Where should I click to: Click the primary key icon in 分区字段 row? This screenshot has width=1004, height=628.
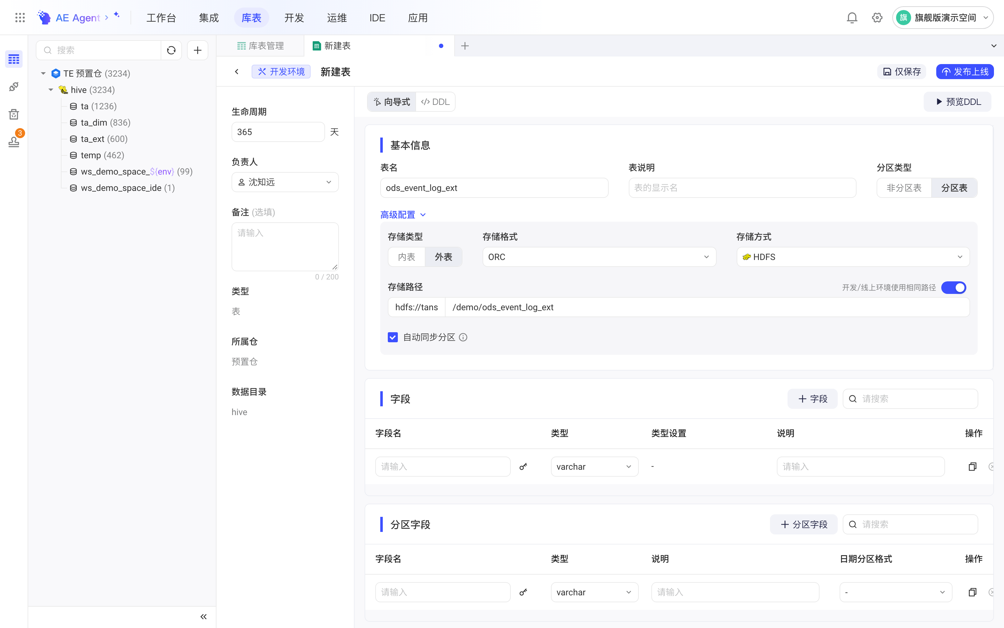[x=523, y=592]
